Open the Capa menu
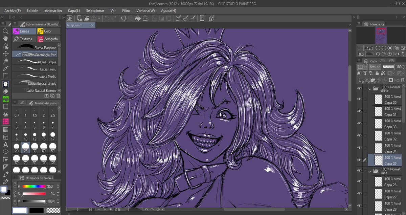Viewport: 406px width, 215px height. [74, 10]
